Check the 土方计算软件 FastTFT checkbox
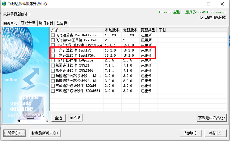 pos(53,50)
